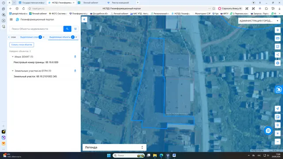The image size is (283, 159).
Task: Open the floating chat bubble
Action: click(x=268, y=131)
